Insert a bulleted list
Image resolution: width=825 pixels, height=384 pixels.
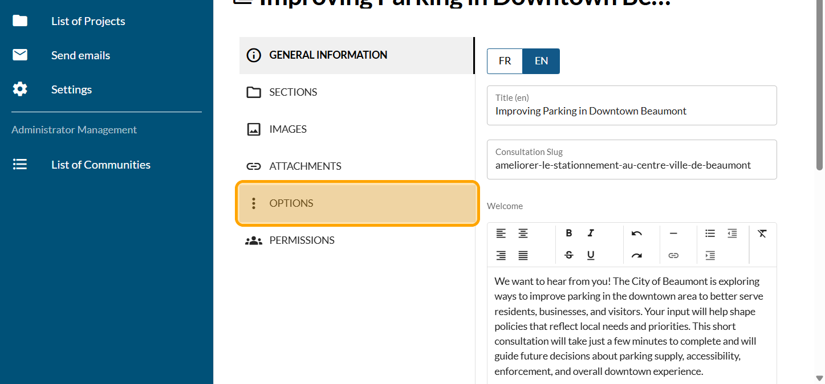click(x=710, y=233)
